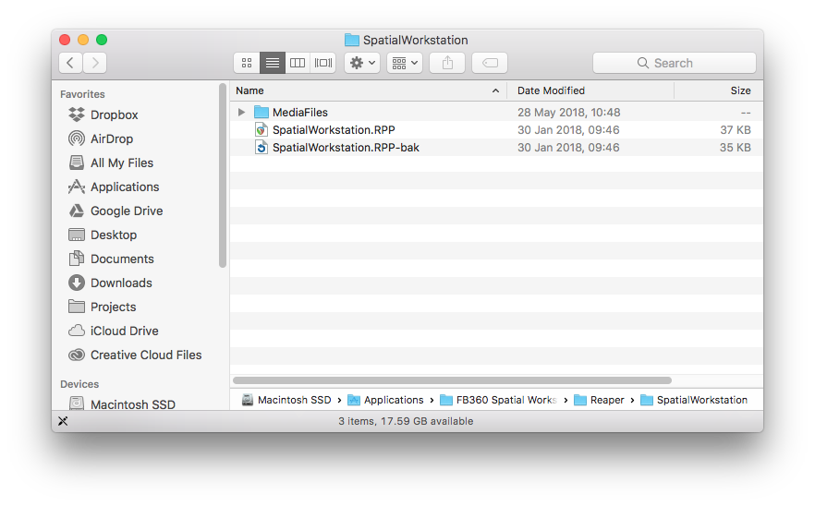Image resolution: width=815 pixels, height=506 pixels.
Task: Sort by the Size column header
Action: click(719, 90)
